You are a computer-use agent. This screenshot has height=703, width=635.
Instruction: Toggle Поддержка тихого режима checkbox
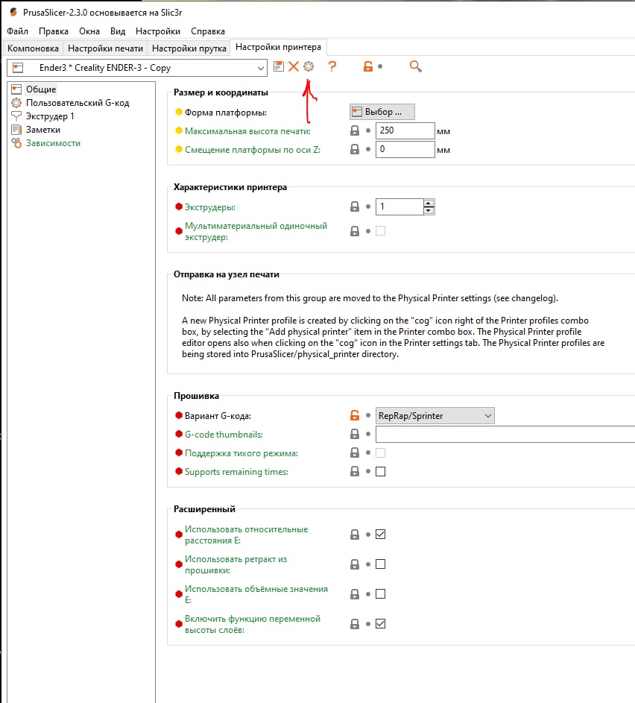click(380, 453)
